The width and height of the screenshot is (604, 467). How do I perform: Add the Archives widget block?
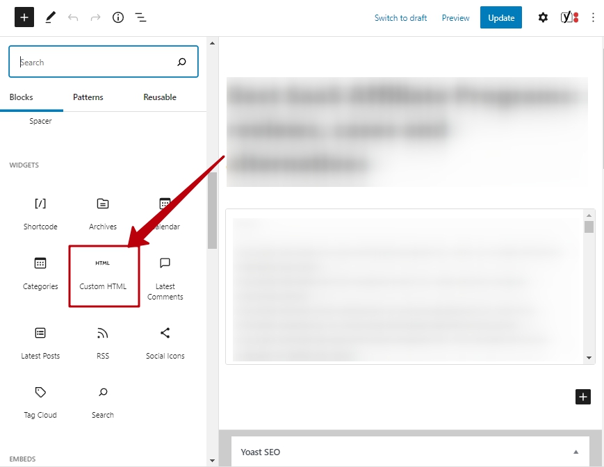pyautogui.click(x=103, y=213)
